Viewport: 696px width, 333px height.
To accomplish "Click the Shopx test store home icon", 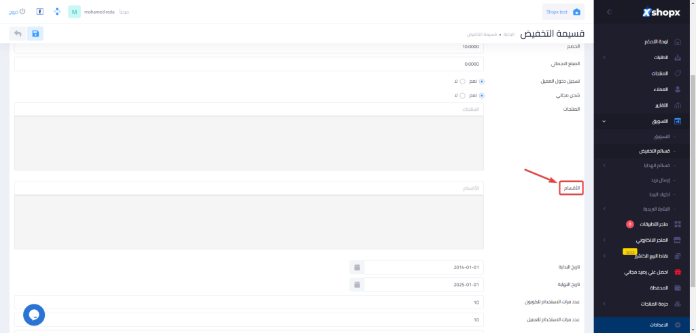I will [577, 12].
